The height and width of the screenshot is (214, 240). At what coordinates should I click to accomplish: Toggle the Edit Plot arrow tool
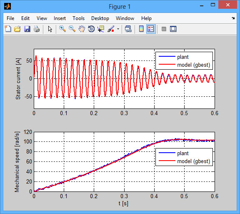pyautogui.click(x=50, y=29)
